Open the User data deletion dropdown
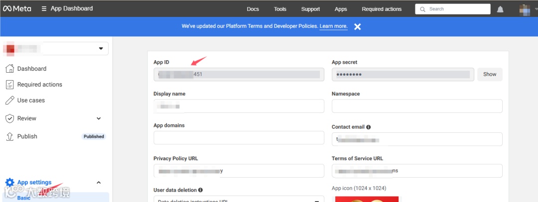Screen dimensions: 538x202 (239, 199)
